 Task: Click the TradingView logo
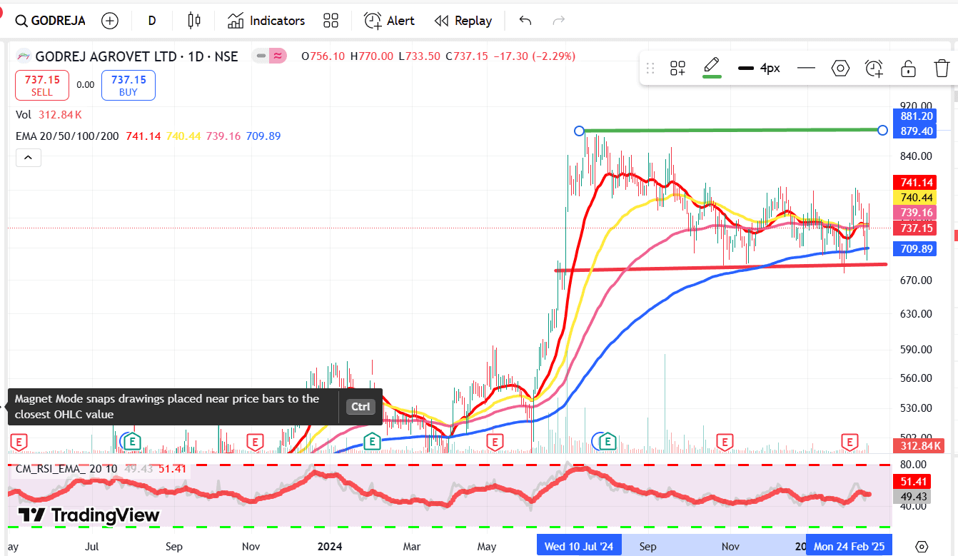(x=89, y=515)
